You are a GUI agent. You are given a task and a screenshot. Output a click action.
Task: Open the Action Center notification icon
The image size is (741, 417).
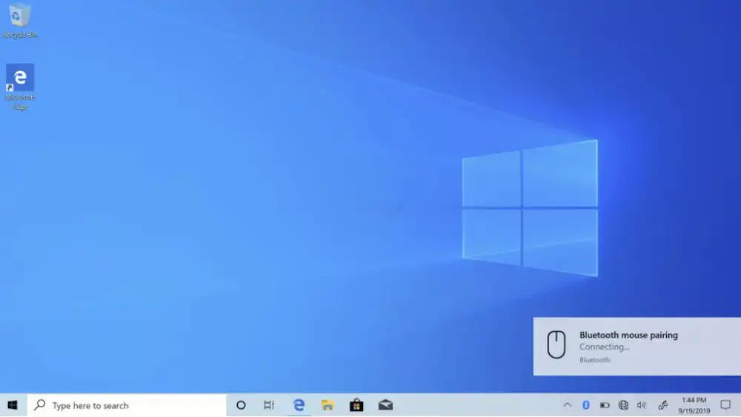tap(725, 405)
